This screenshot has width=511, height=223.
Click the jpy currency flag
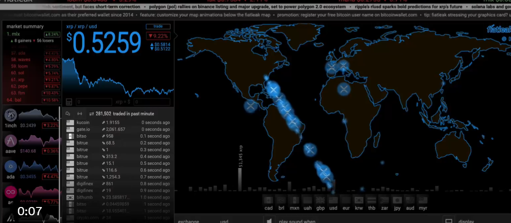click(x=397, y=200)
